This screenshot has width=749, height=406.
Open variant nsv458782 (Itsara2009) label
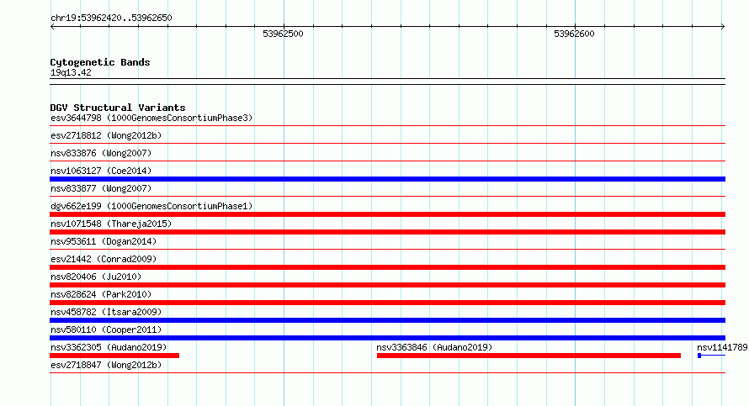[x=106, y=312]
